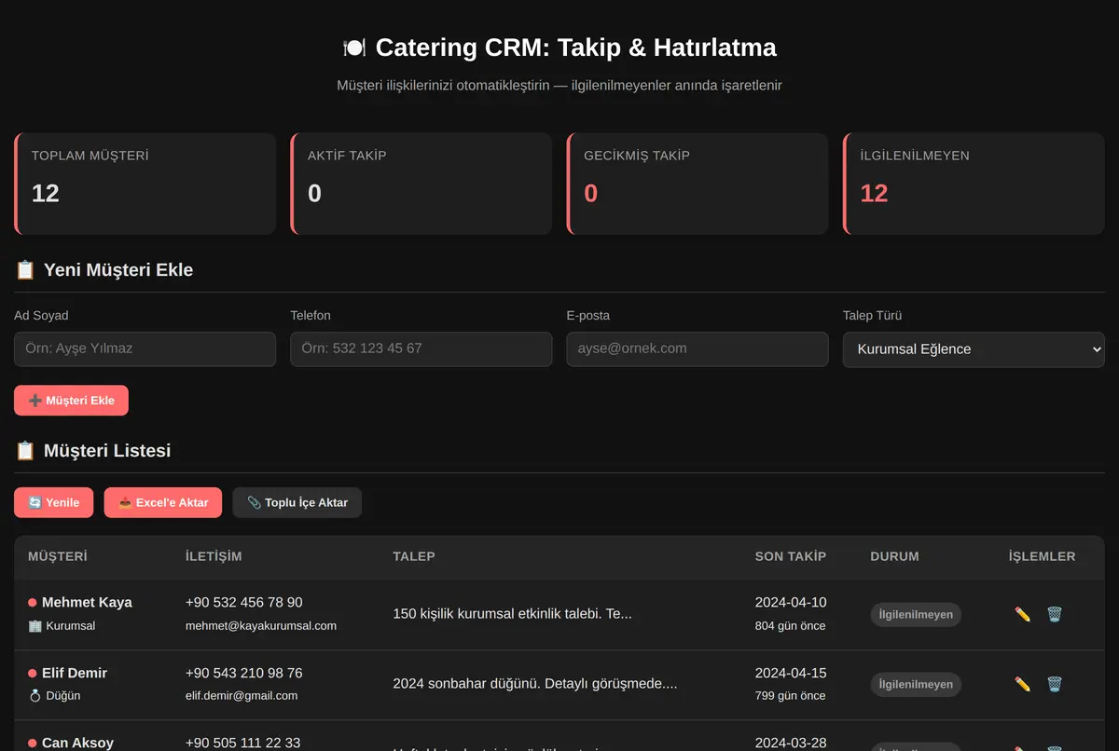Click the email mehmet@kayakurumsal.com
This screenshot has height=751, width=1119.
point(261,626)
